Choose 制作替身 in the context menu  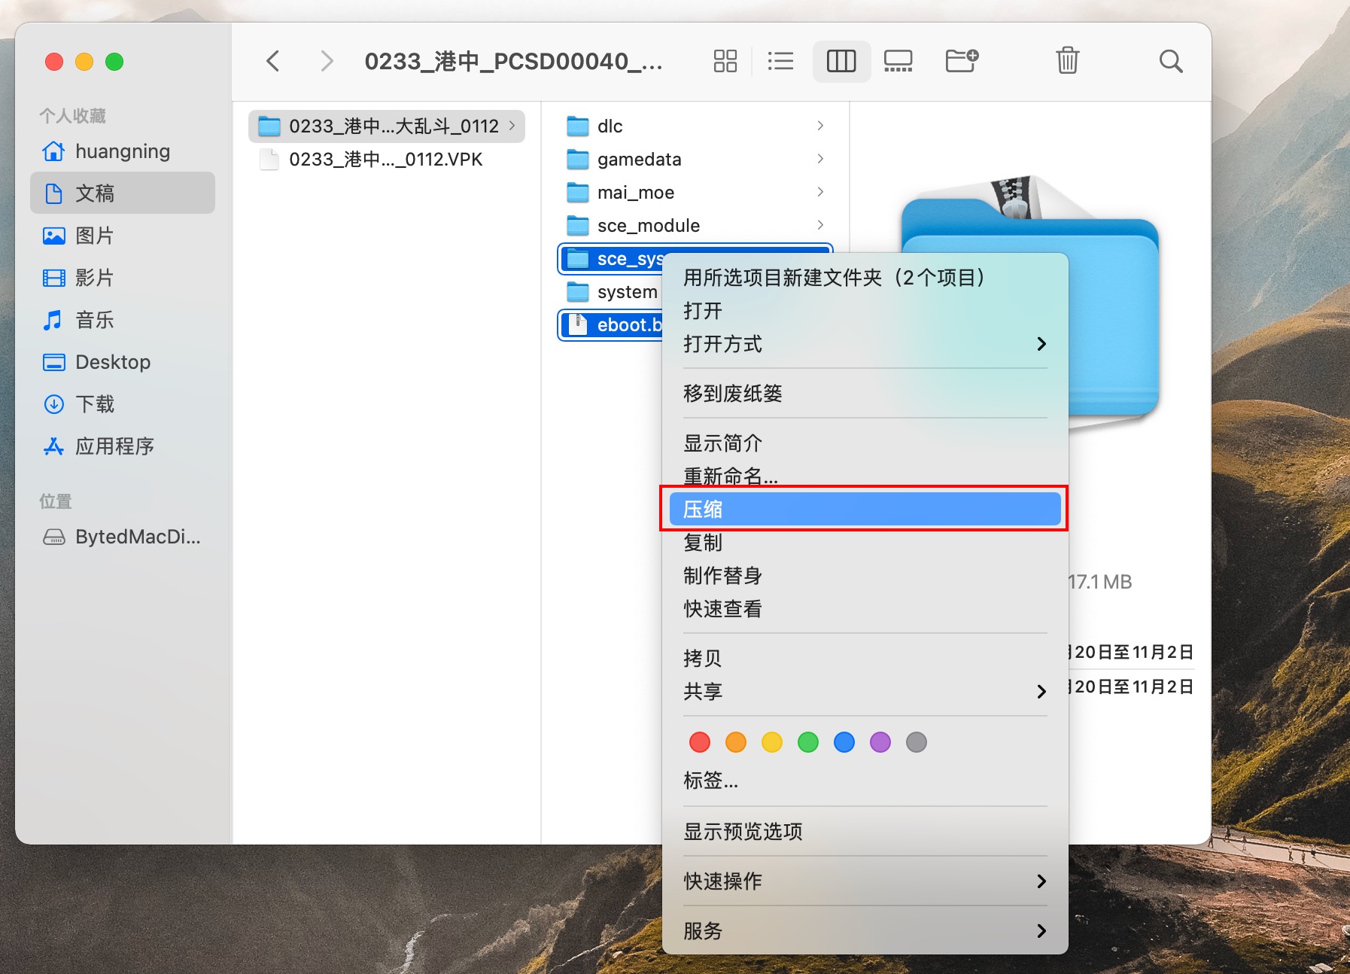click(x=865, y=576)
